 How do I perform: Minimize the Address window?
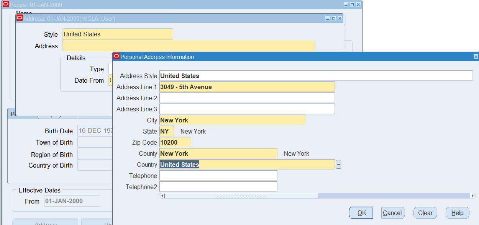coord(327,18)
